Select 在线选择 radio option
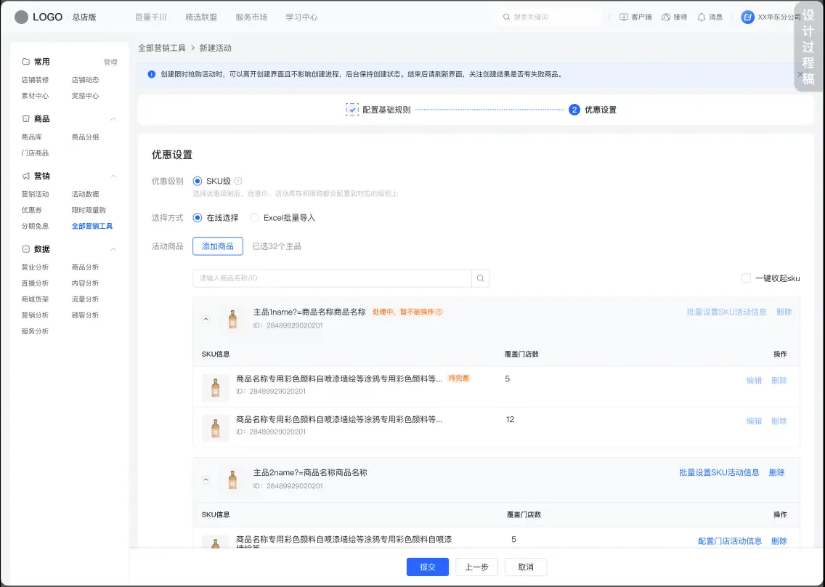Viewport: 825px width, 587px height. point(198,217)
